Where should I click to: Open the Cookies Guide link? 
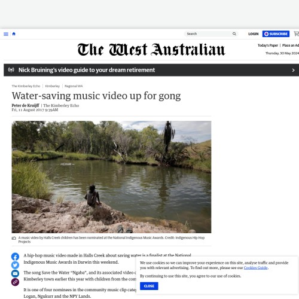click(x=255, y=268)
